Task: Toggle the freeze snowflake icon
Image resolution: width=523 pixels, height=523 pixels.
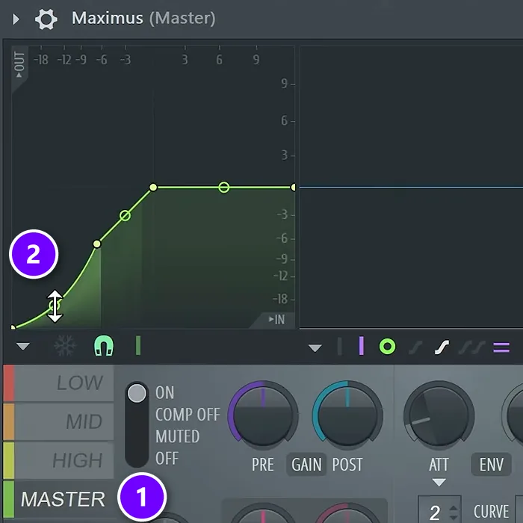Action: pos(65,345)
